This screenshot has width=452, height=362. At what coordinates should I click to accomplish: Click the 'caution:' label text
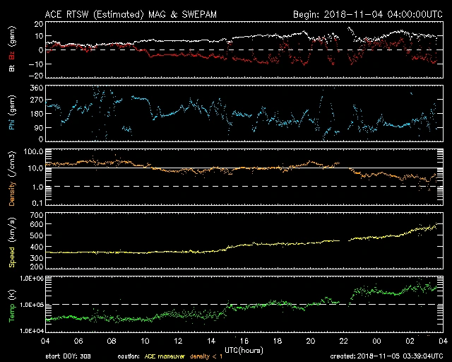[129, 357]
